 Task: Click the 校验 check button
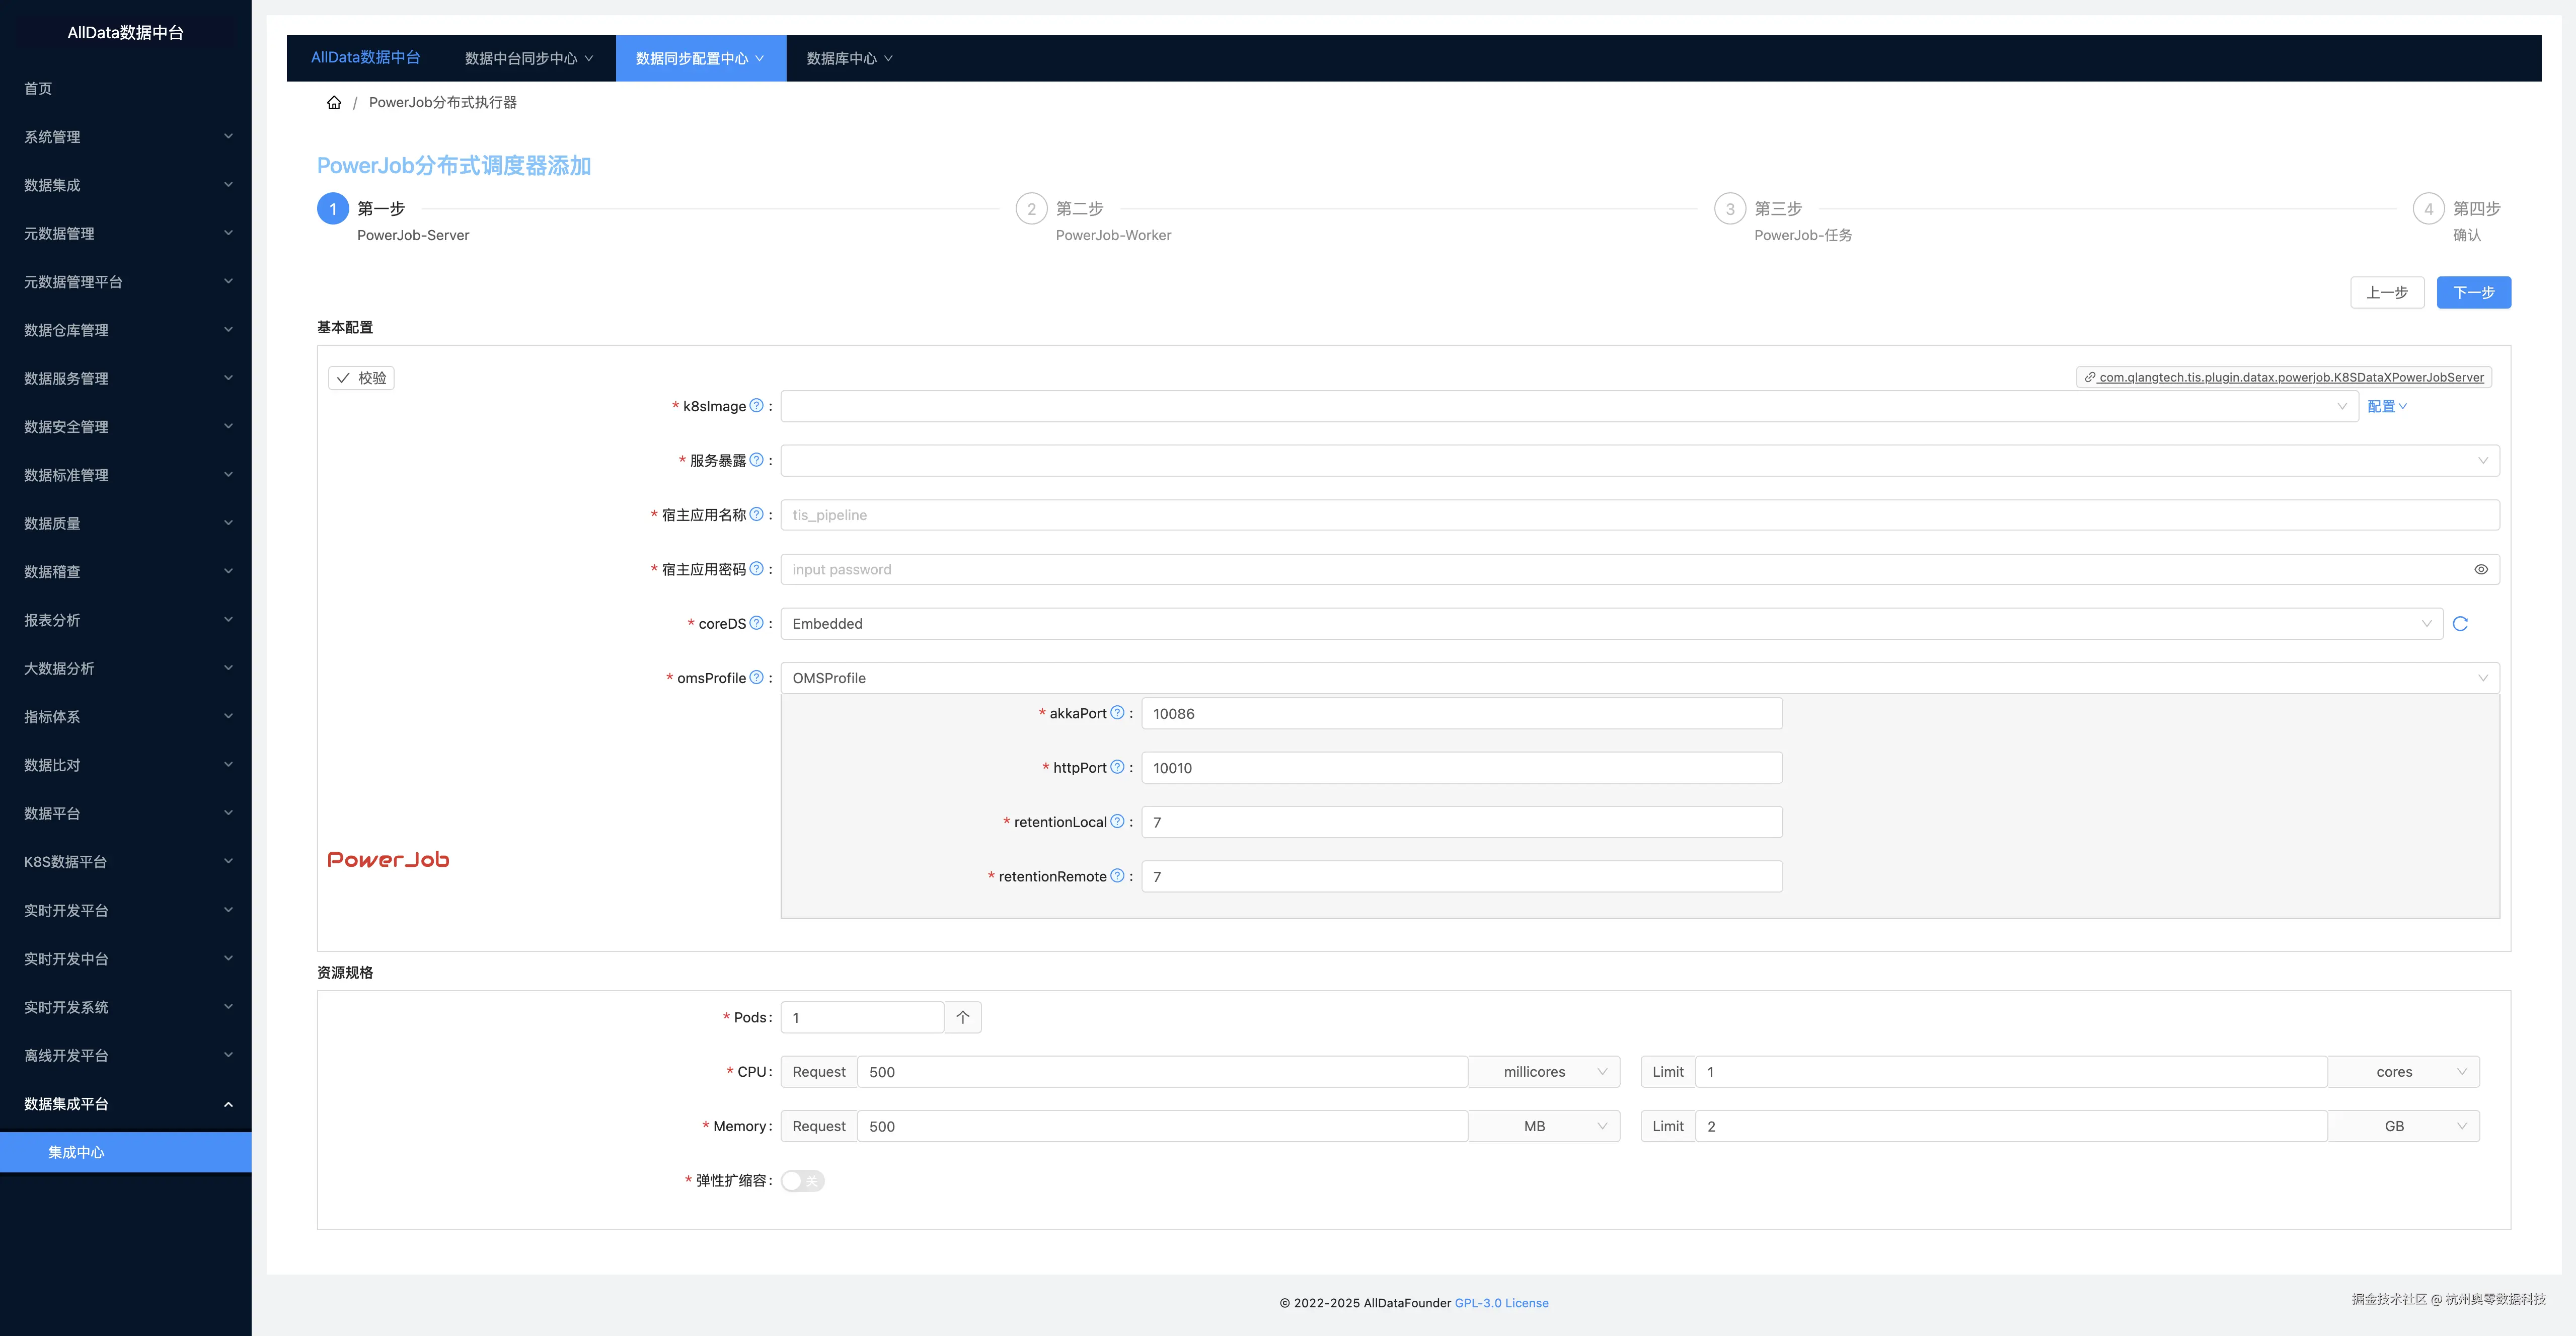[x=361, y=378]
